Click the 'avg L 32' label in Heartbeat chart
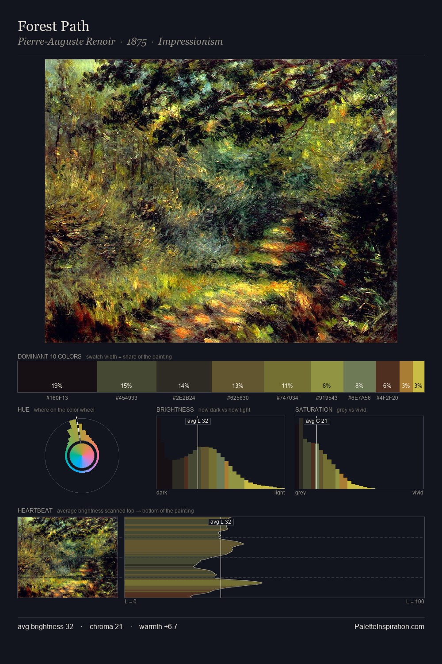Screen dimensions: 442x664 point(221,522)
